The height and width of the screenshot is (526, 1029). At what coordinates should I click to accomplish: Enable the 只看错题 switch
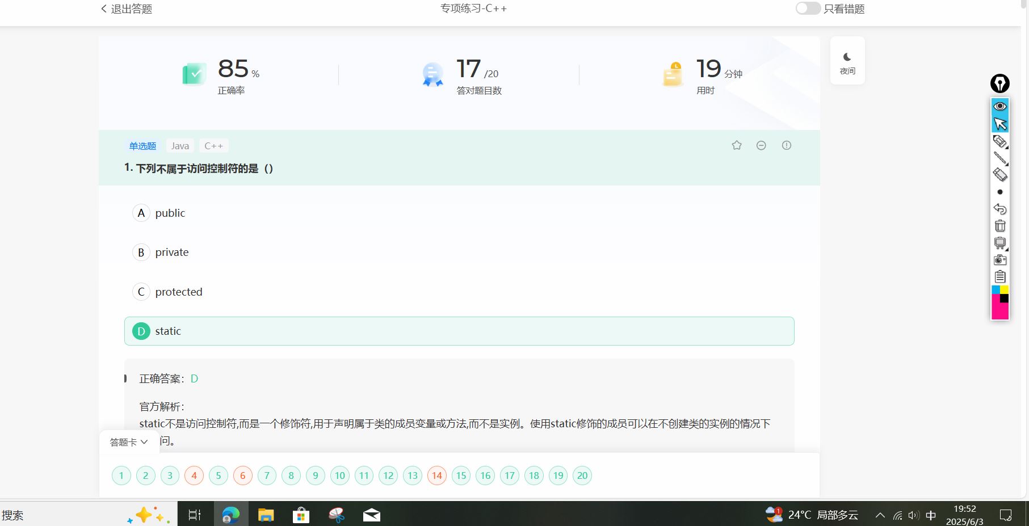[x=807, y=9]
